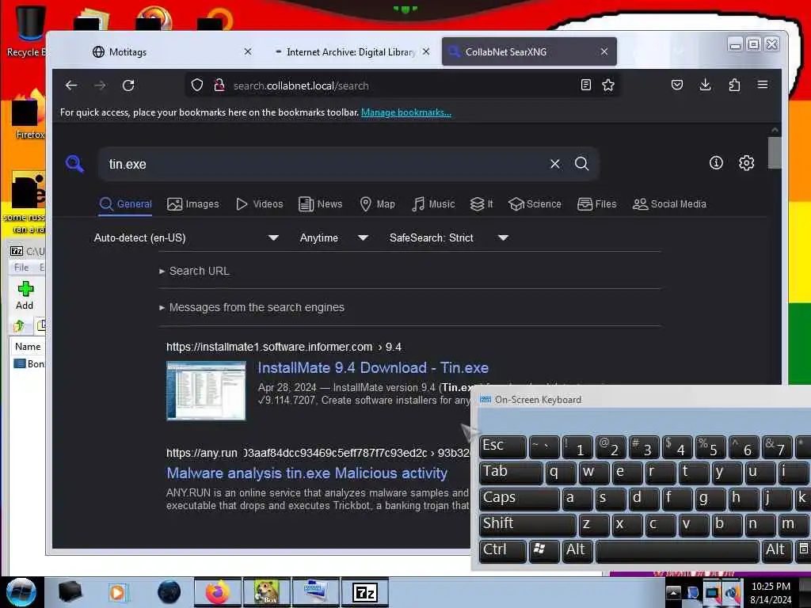811x608 pixels.
Task: Select the Files search category
Action: click(597, 203)
